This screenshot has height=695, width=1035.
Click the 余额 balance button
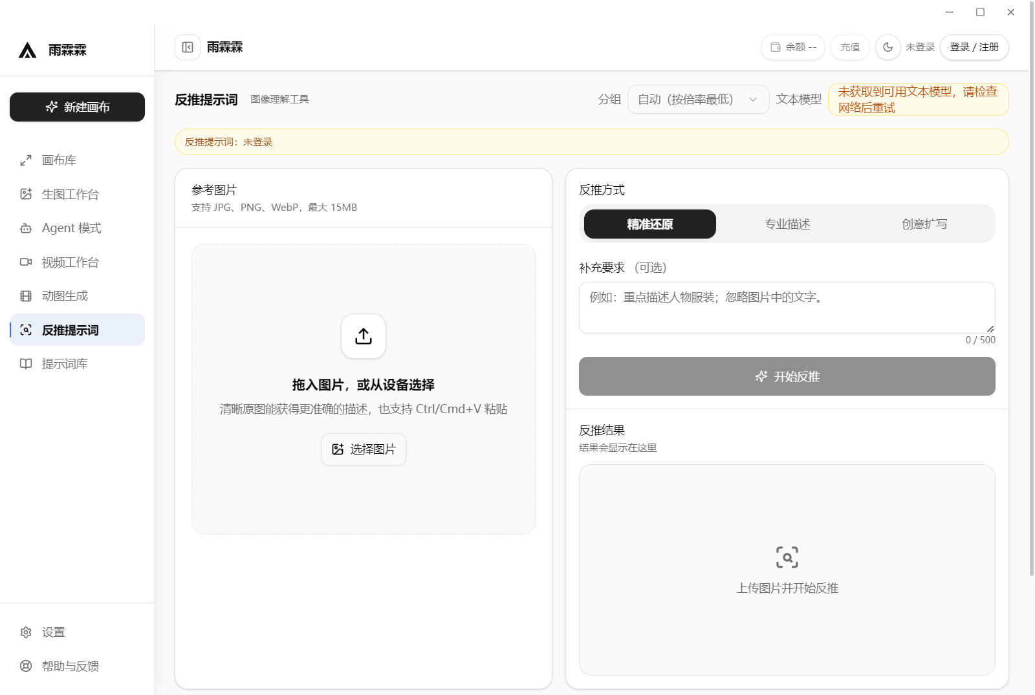tap(793, 47)
